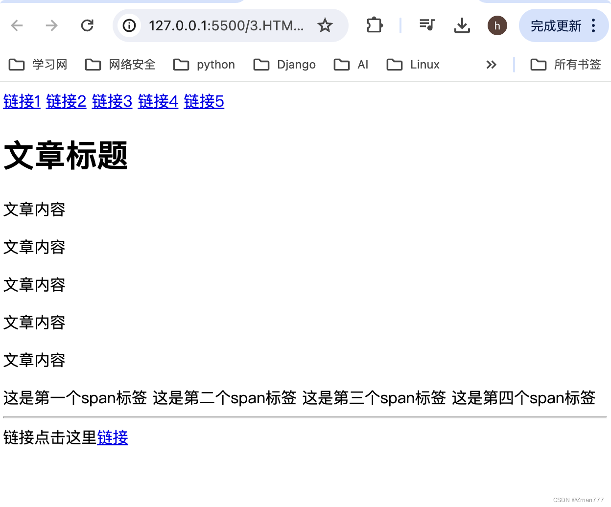Open site information via the info icon
Image resolution: width=611 pixels, height=507 pixels.
tap(128, 25)
